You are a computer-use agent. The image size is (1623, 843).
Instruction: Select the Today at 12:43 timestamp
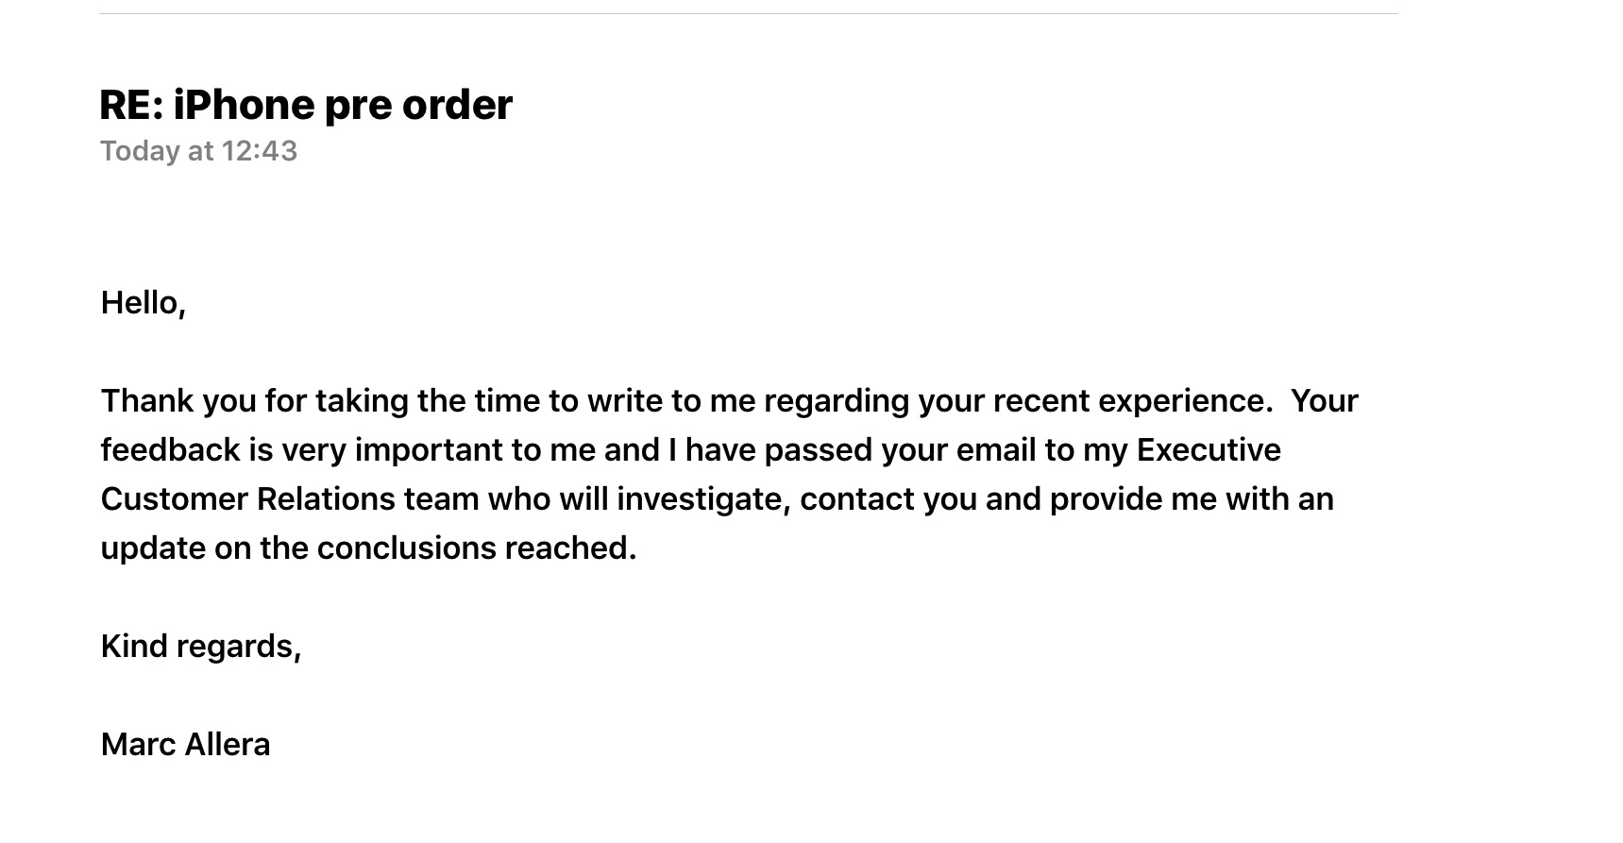tap(198, 151)
